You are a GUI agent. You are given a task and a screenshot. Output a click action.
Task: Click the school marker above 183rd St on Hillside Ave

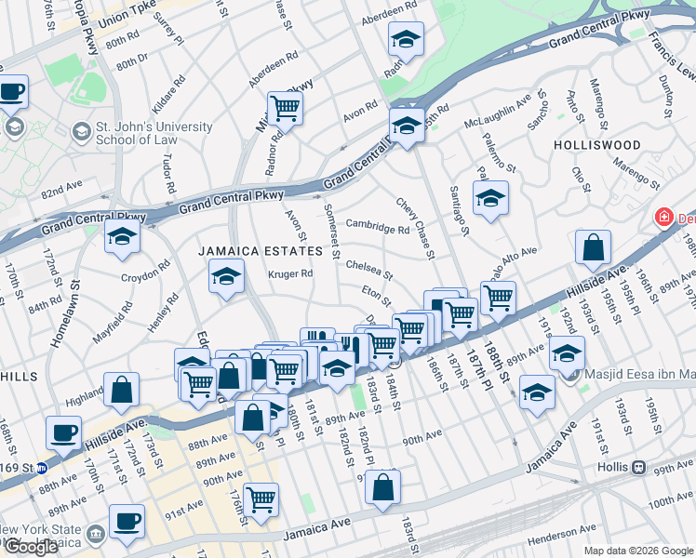tap(337, 371)
